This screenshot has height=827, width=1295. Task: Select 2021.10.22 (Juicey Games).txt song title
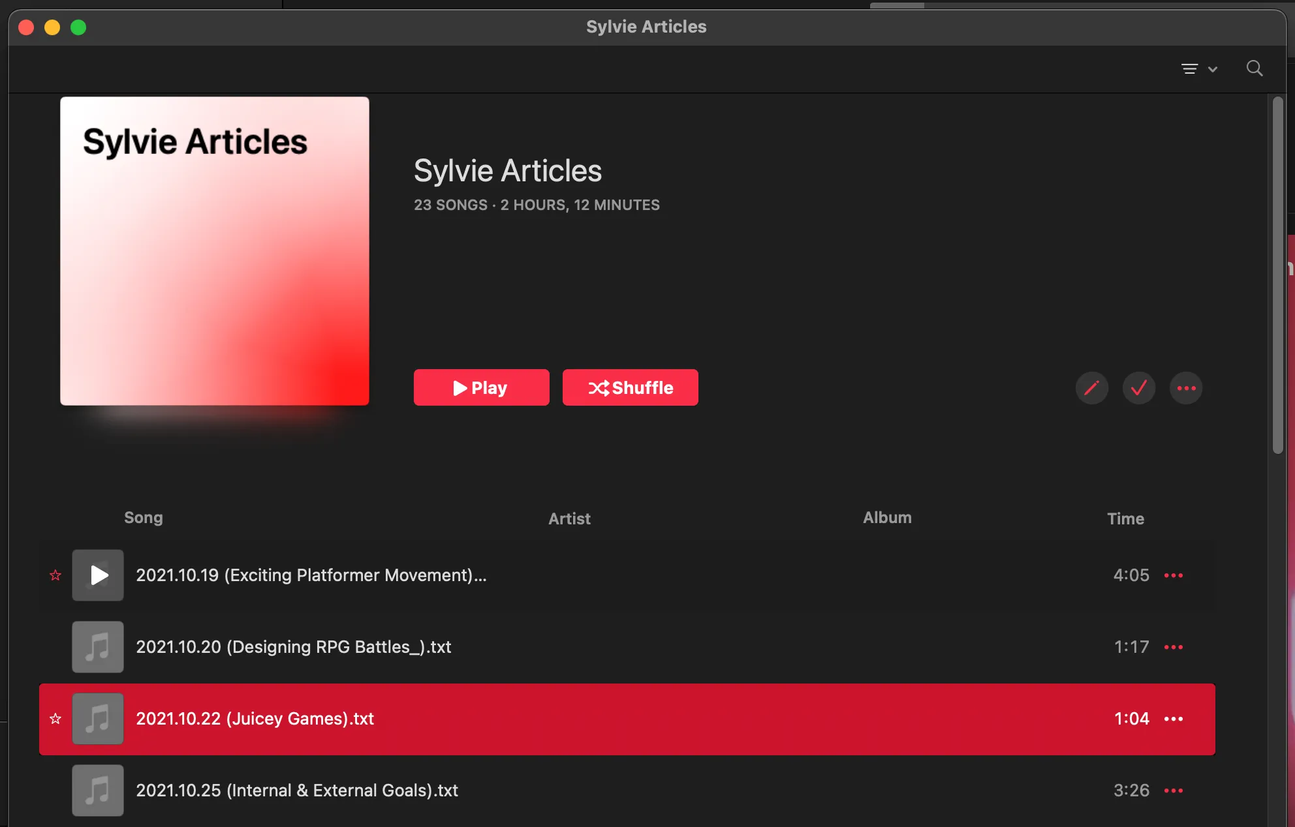255,719
